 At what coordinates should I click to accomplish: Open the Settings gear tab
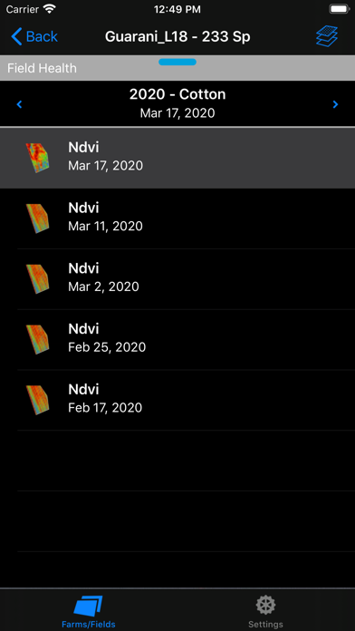pos(265,606)
